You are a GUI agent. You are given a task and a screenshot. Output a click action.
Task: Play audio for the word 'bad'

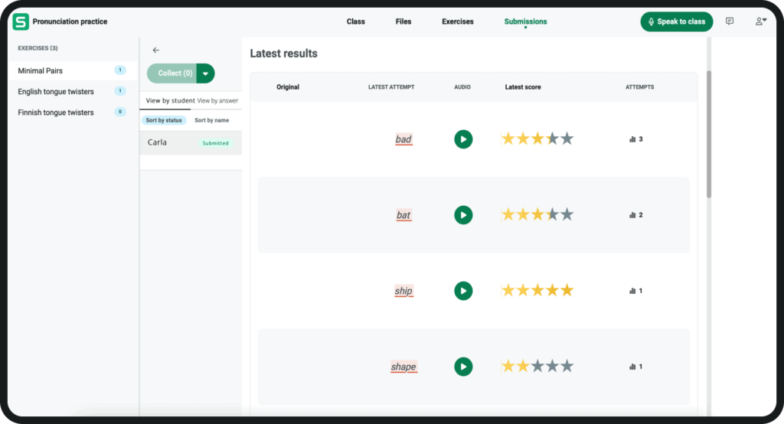click(x=463, y=139)
